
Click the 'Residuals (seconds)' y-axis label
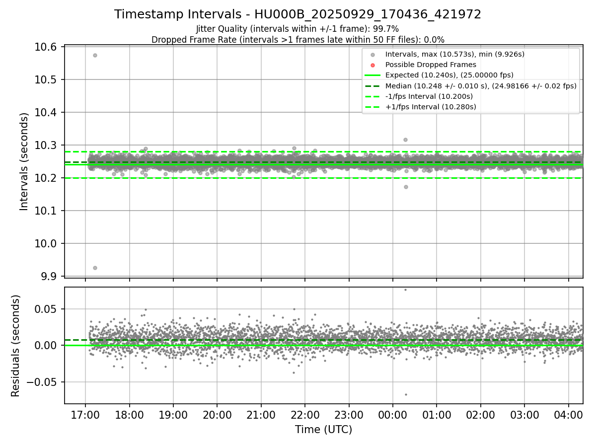click(x=15, y=346)
